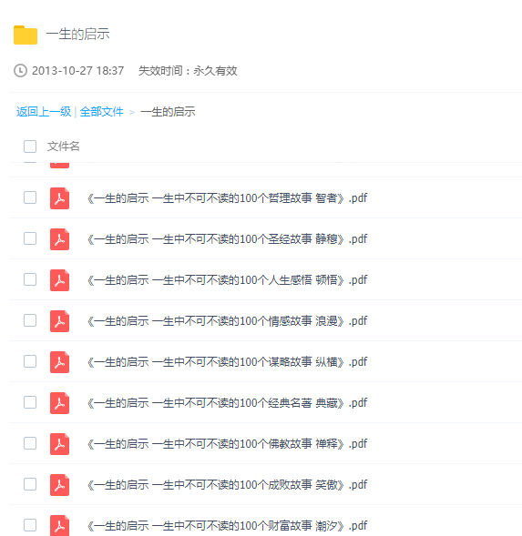Check the box for 谋略故事 纵横 pdf

30,361
